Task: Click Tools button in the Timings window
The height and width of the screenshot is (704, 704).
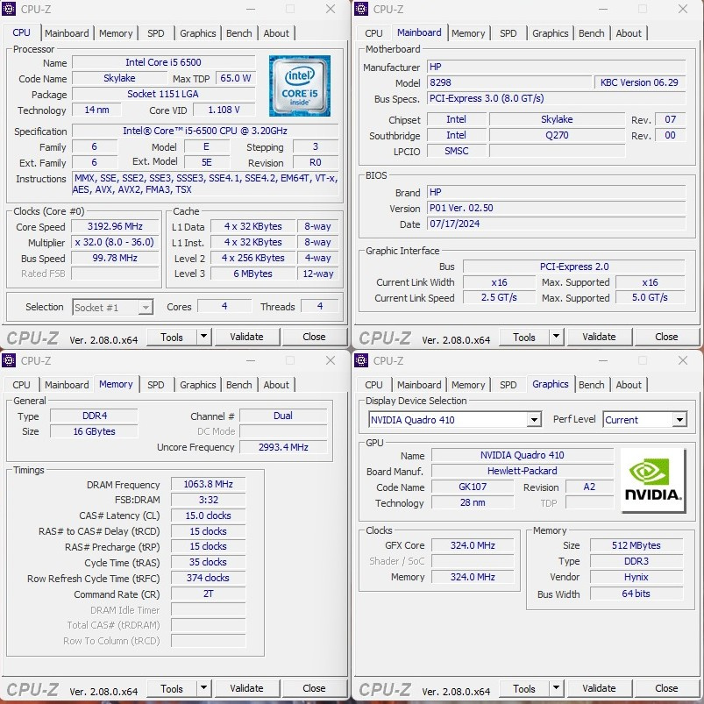Action: pos(172,688)
